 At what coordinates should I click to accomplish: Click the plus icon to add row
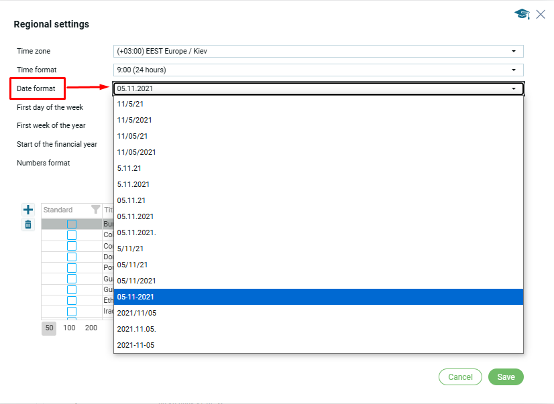coord(28,210)
